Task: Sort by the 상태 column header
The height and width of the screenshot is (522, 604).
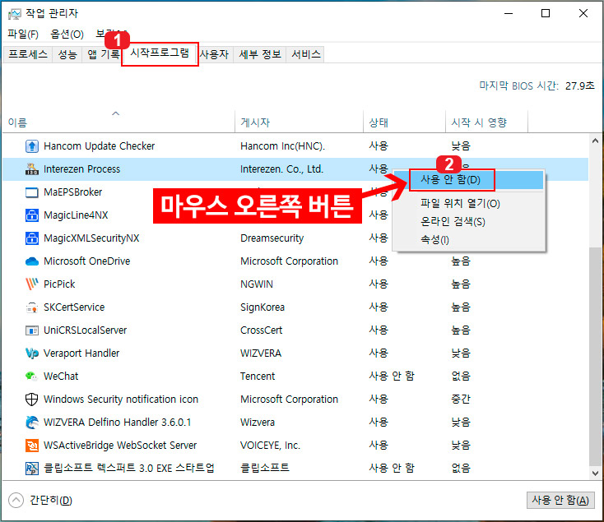Action: click(404, 122)
